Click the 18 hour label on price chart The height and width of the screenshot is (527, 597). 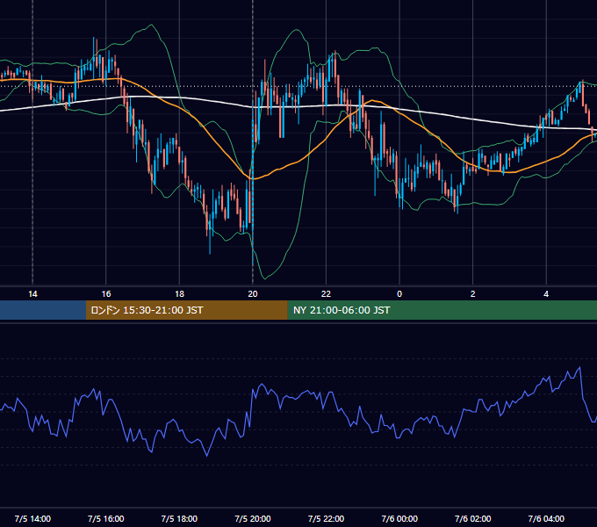click(179, 294)
